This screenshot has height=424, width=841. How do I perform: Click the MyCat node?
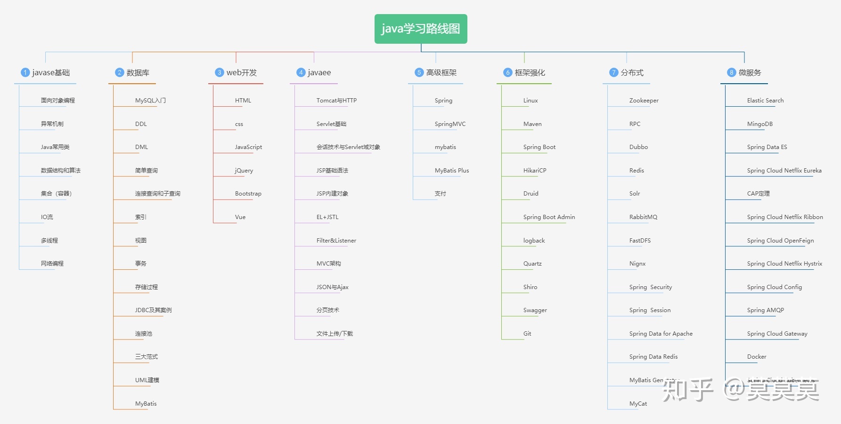(x=638, y=404)
